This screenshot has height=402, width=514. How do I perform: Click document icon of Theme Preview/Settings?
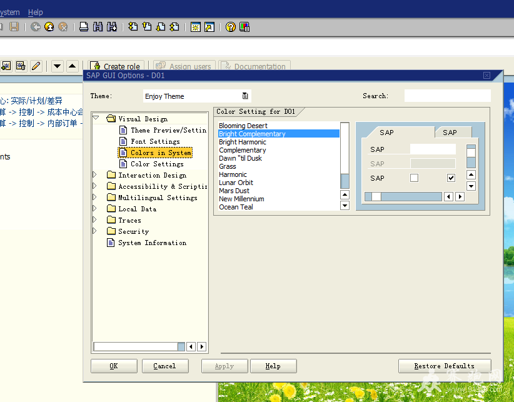click(123, 130)
